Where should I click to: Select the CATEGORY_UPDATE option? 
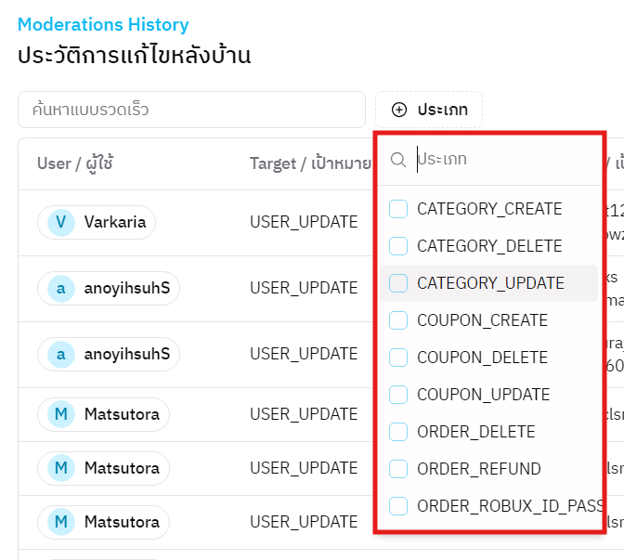[490, 283]
